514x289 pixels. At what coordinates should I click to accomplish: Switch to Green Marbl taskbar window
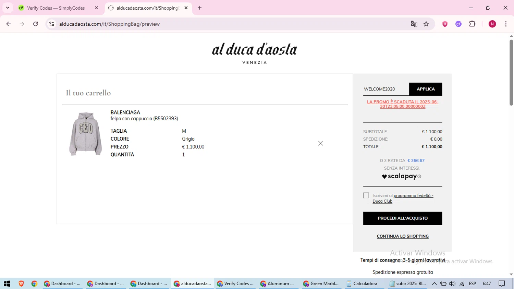pos(322,284)
